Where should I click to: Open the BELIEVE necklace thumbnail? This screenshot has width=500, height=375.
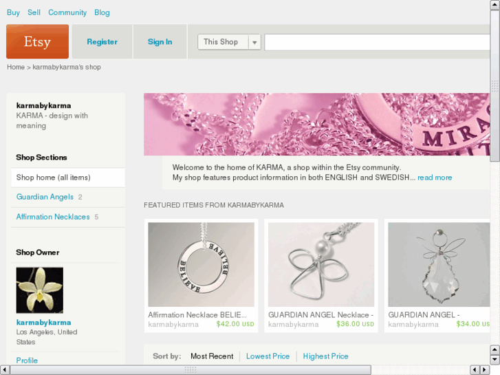[202, 265]
